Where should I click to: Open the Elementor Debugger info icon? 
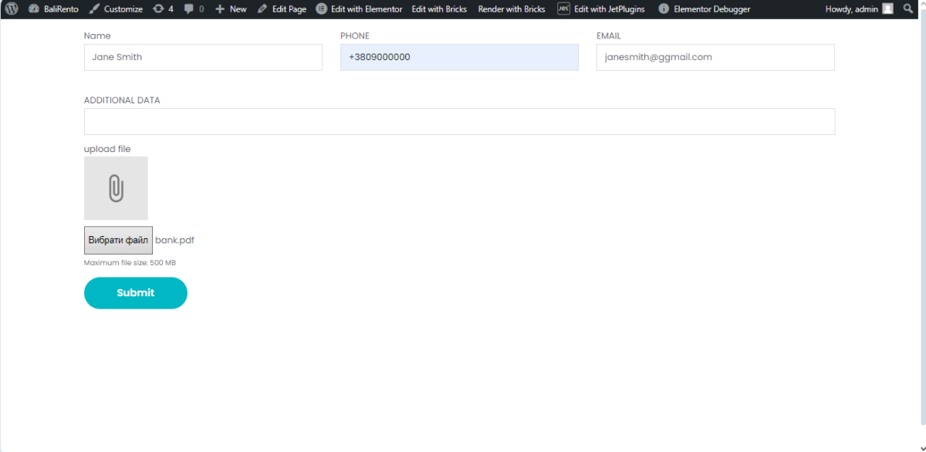664,9
